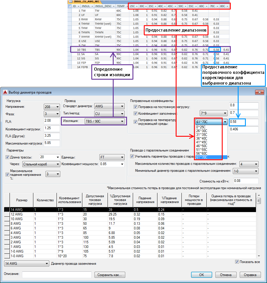Click the table icon on INSUL_CU_AWG_NEC tab
Image resolution: width=267 pixels, height=283 pixels.
tap(70, 1)
